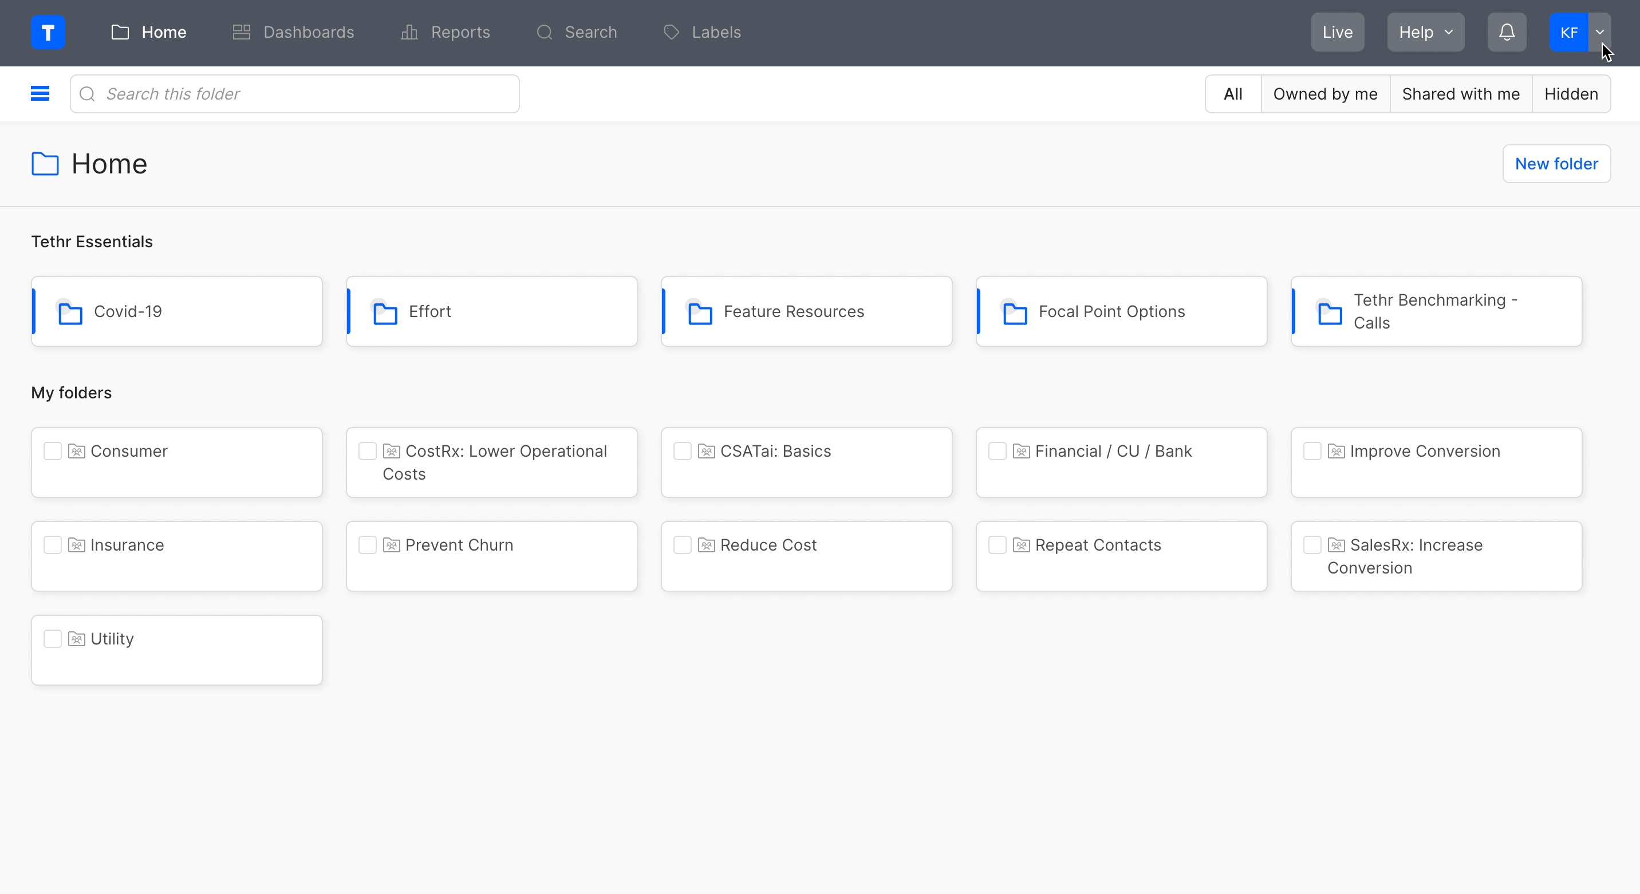Toggle the hamburger sidebar menu icon

(40, 93)
